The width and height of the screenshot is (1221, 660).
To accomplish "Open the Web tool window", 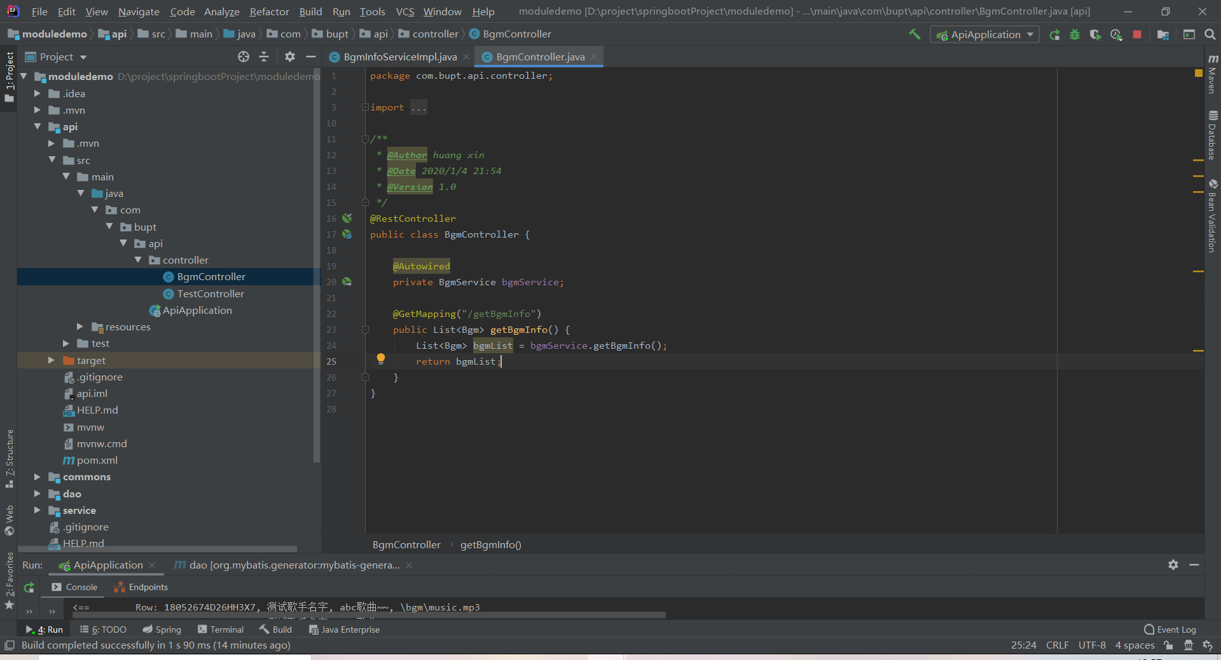I will [x=10, y=520].
